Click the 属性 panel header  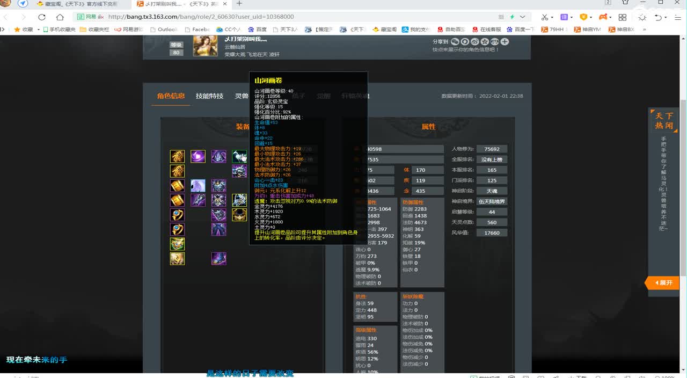pos(428,127)
